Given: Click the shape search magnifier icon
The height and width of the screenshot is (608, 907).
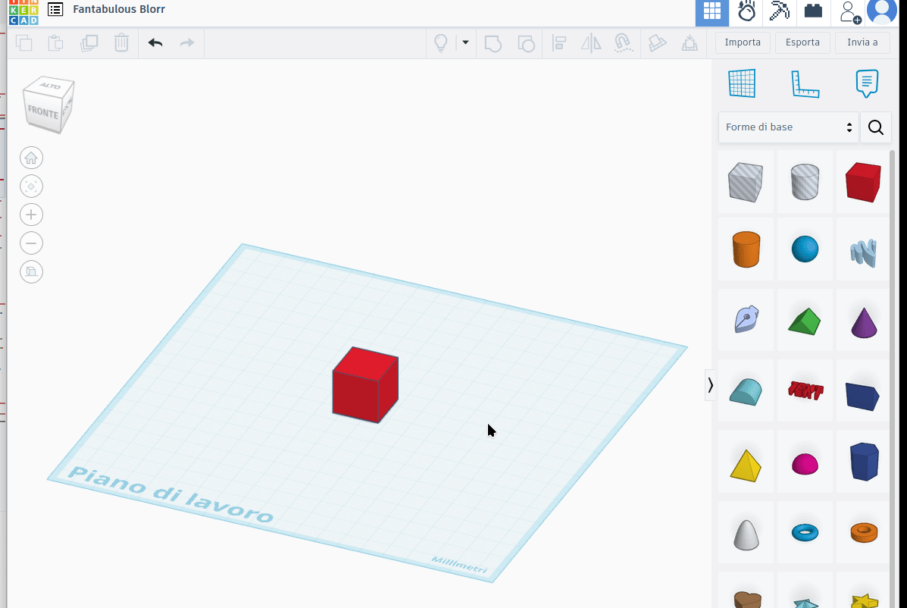Looking at the screenshot, I should pos(876,127).
